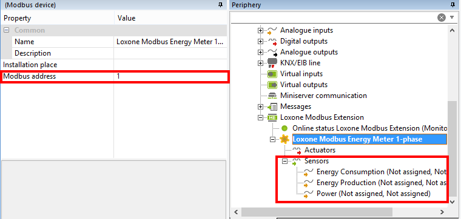Viewport: 461px width, 219px height.
Task: Click the Modbus address property label
Action: (29, 76)
